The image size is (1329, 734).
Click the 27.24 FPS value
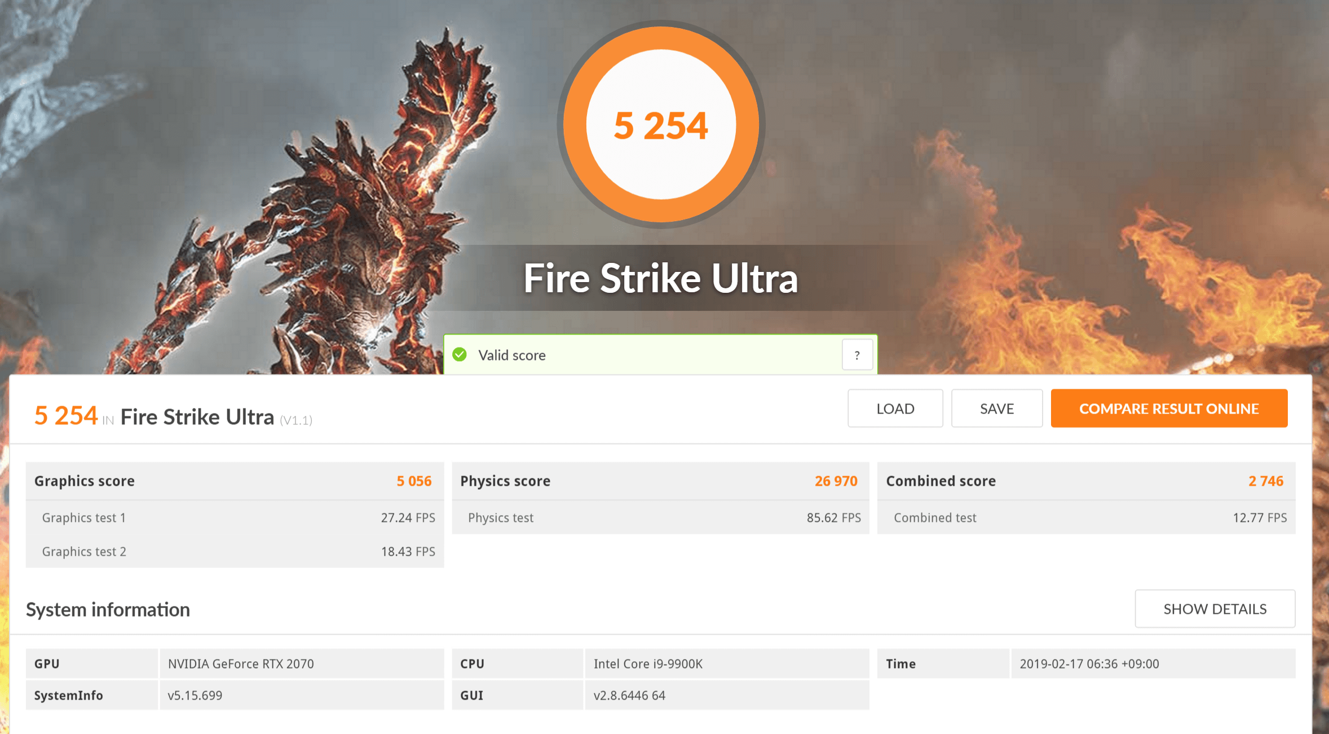click(x=408, y=517)
